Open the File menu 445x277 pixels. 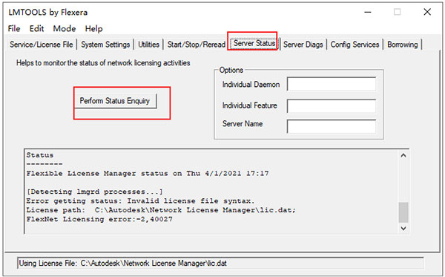tap(14, 29)
